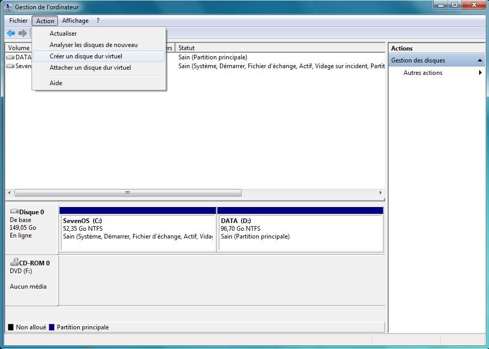Image resolution: width=489 pixels, height=349 pixels.
Task: Click the Statut column header
Action: [x=280, y=48]
